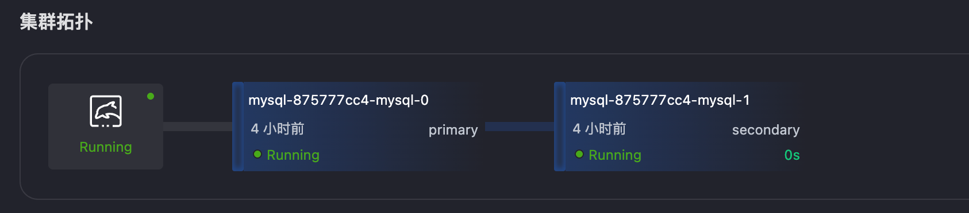Click the blue left edge bar of mysql-0 card
Image resolution: width=969 pixels, height=213 pixels.
[238, 127]
